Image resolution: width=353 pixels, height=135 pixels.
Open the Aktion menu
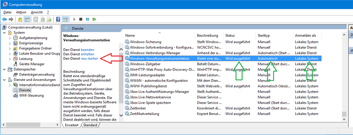21,12
